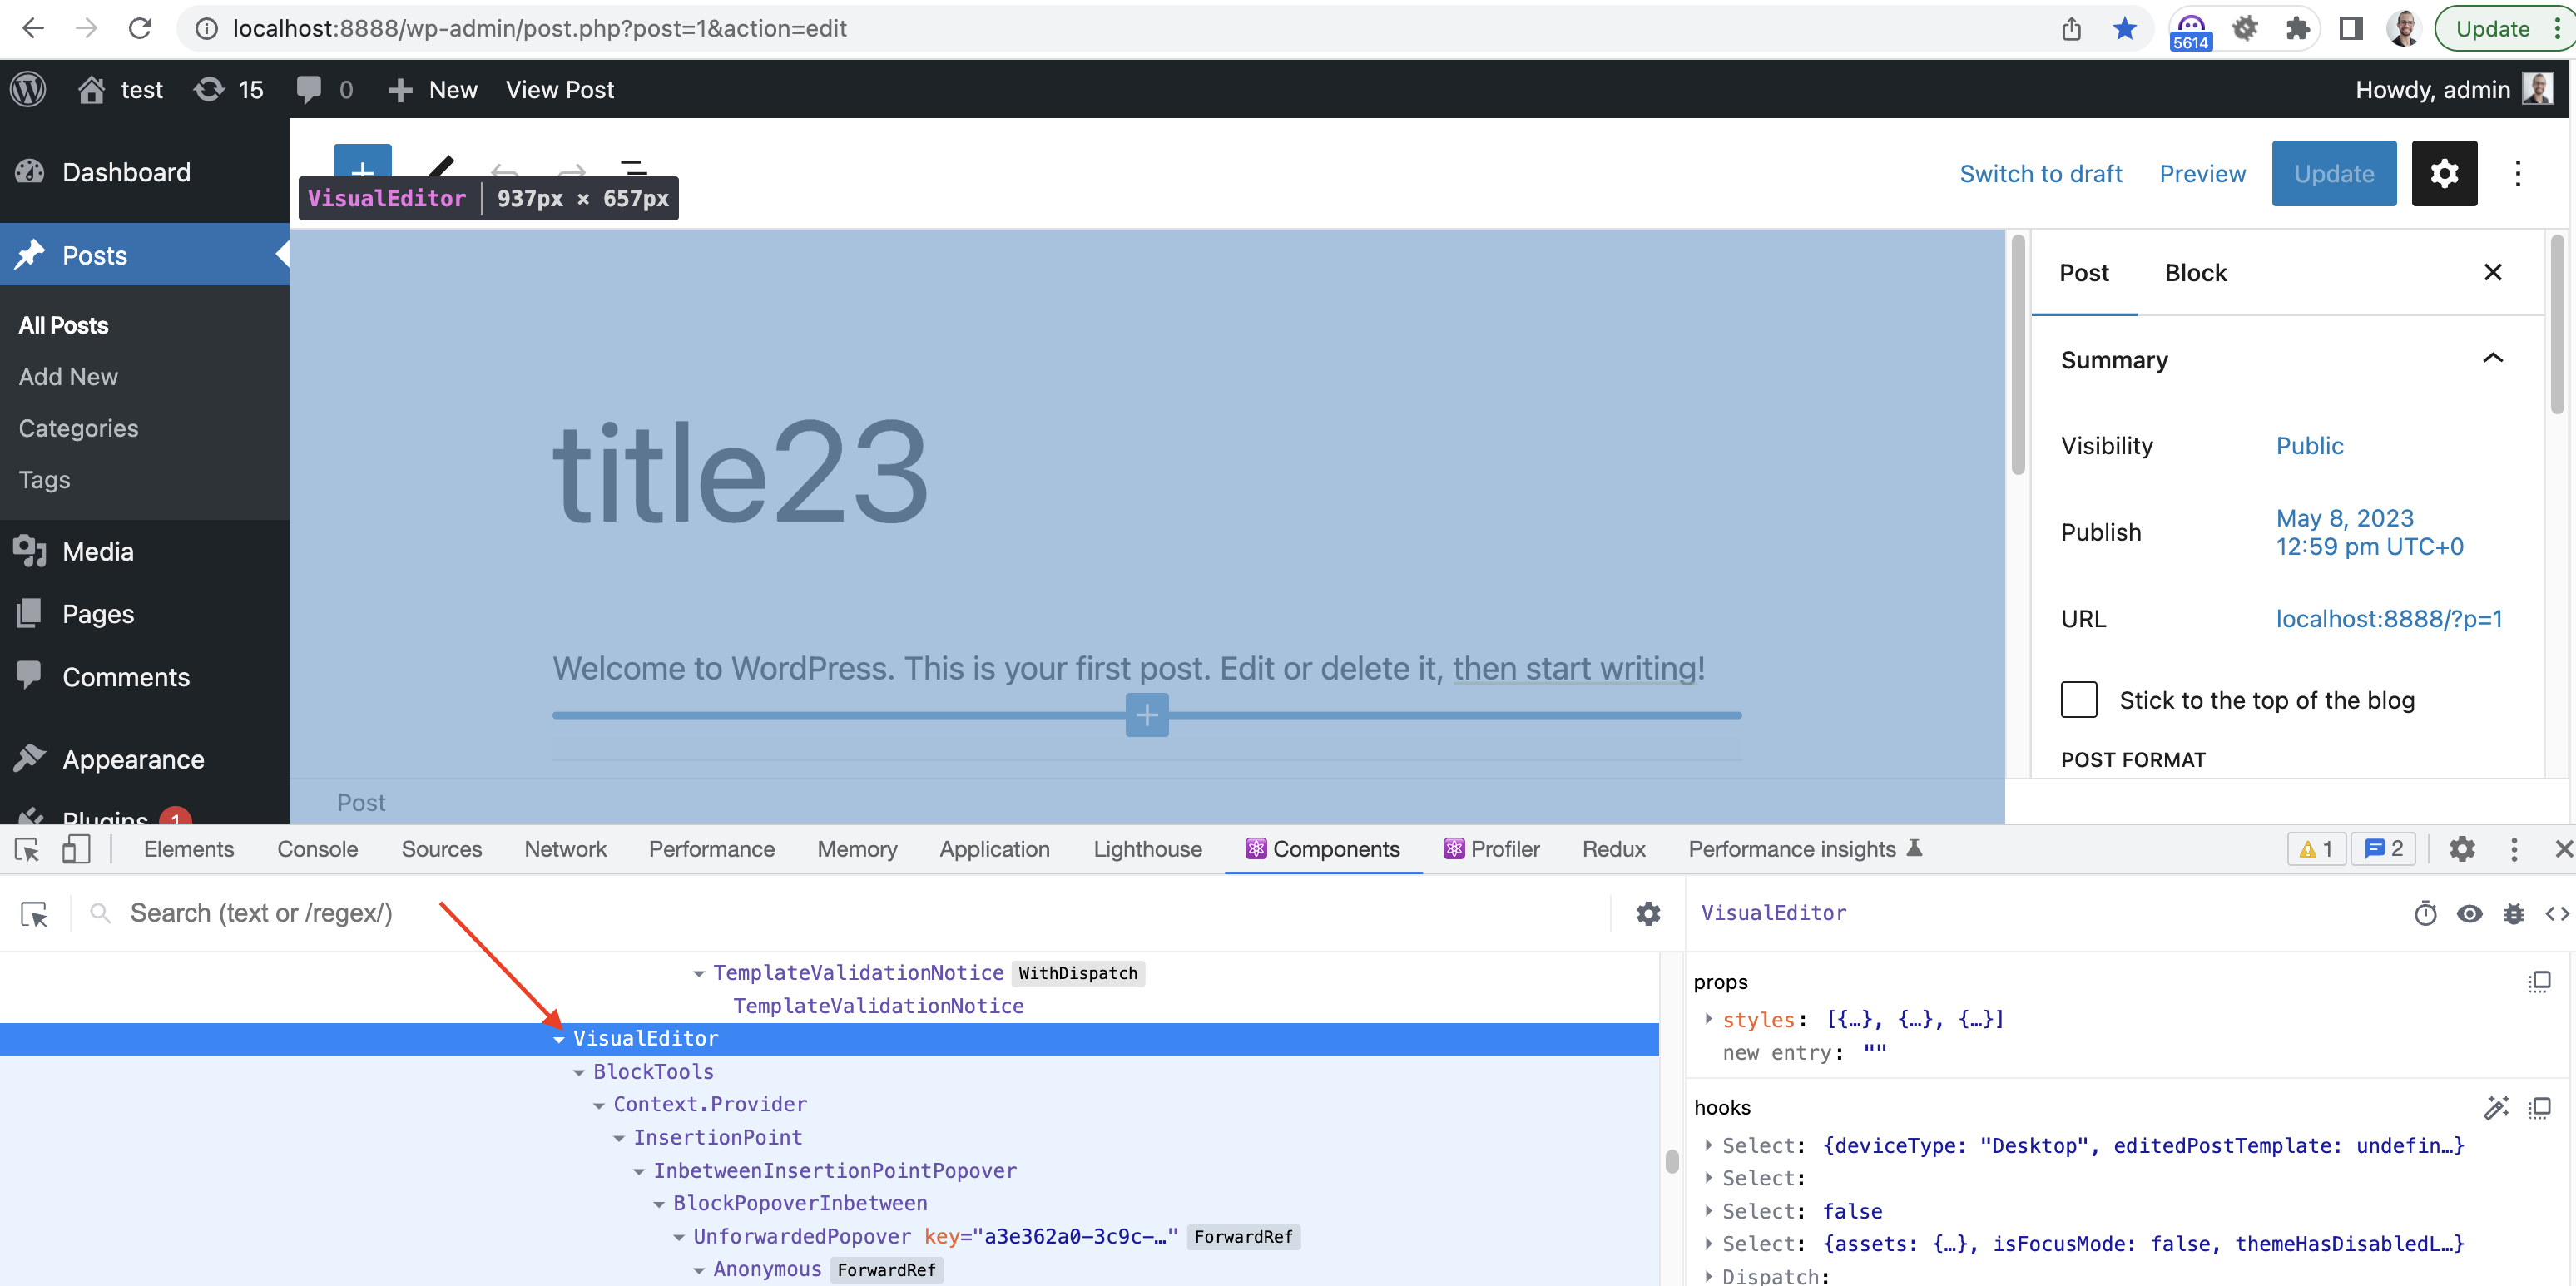
Task: Open DevTools more options menu
Action: [x=2513, y=849]
